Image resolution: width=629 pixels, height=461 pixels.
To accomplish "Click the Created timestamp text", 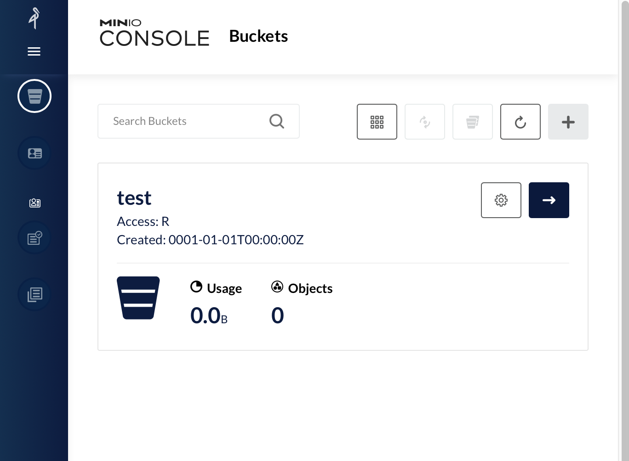I will coord(210,240).
